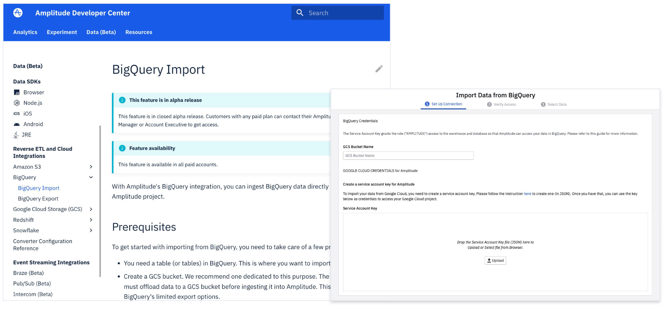Image resolution: width=664 pixels, height=309 pixels.
Task: Click the info icon beside Feature availability
Action: pyautogui.click(x=122, y=148)
